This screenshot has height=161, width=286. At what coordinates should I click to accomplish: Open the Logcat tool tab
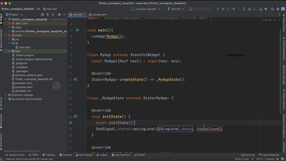click(102, 155)
